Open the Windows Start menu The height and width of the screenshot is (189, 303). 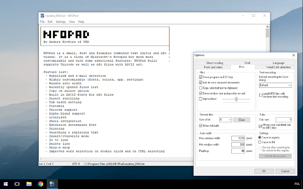pos(6,184)
